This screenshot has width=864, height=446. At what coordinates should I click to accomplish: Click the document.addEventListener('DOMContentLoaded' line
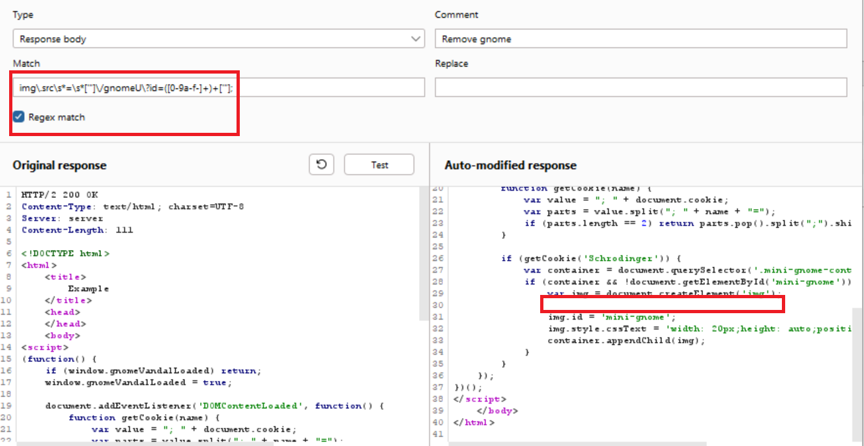(215, 406)
